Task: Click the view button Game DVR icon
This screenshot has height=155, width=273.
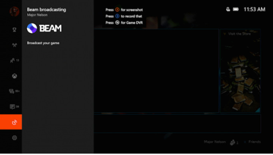Action: (117, 23)
